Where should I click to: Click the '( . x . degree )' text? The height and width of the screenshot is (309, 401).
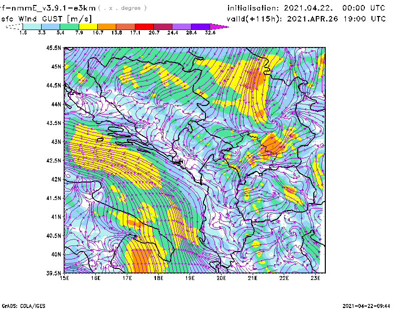[122, 8]
